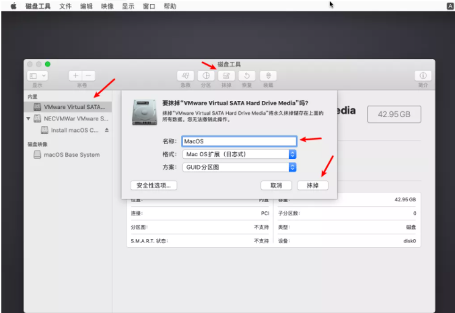
Task: Open the 格式 format dropdown
Action: [239, 154]
